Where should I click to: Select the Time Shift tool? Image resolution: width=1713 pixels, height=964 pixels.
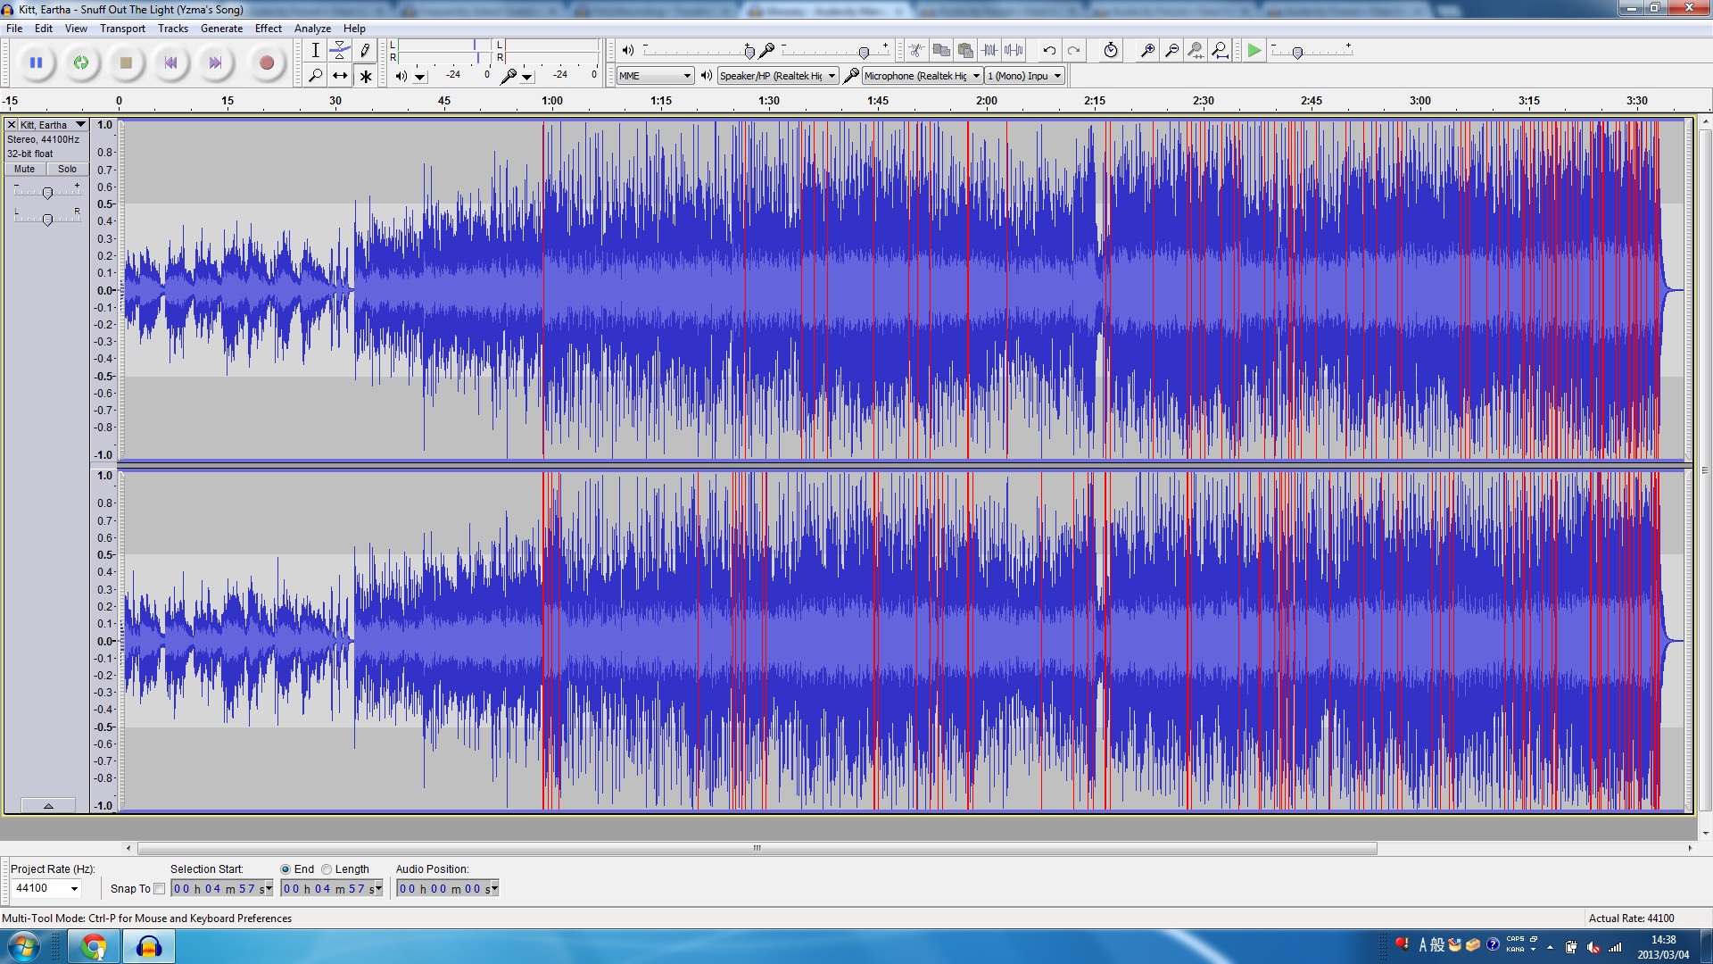pos(340,77)
